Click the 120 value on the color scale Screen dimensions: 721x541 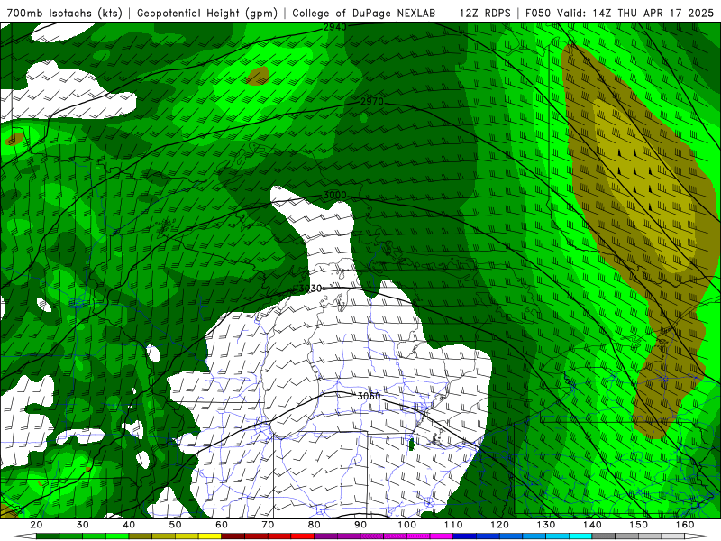pos(500,525)
